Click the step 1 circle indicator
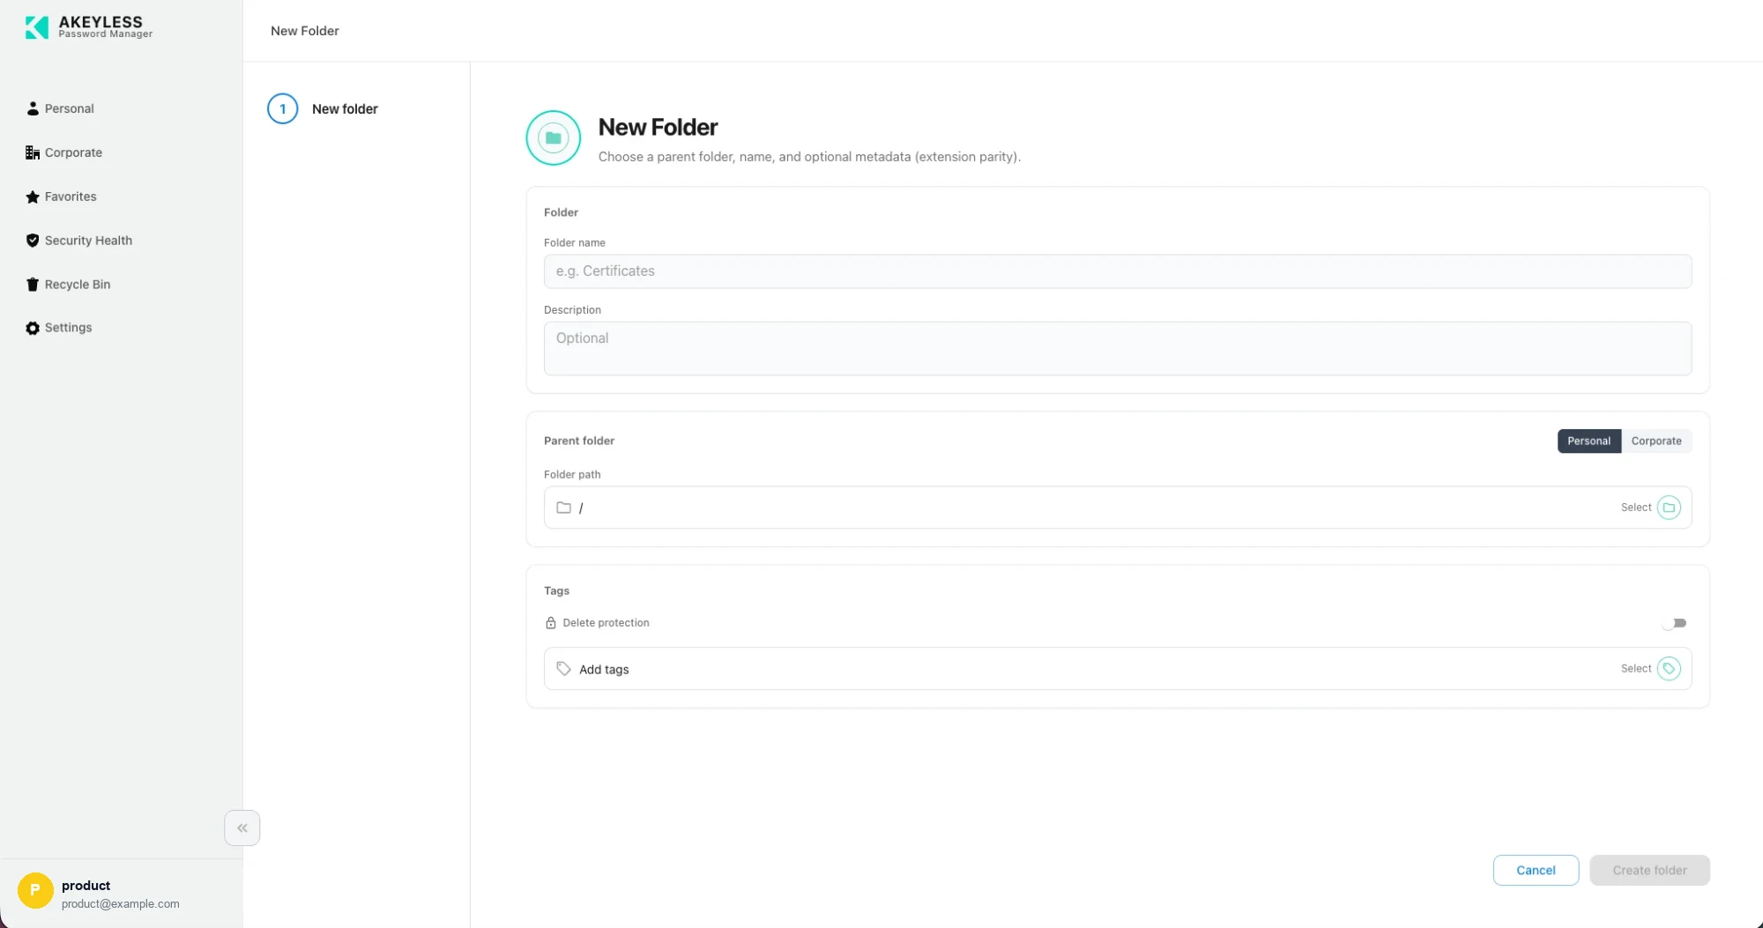Viewport: 1763px width, 928px height. click(x=283, y=109)
